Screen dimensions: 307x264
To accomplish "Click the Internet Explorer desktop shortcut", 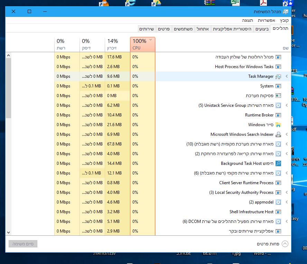I will [130, 3].
